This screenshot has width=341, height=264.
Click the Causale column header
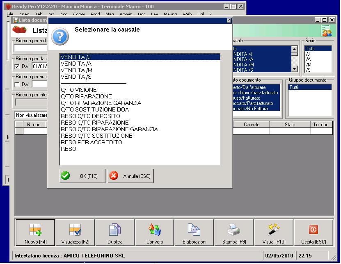coord(252,125)
